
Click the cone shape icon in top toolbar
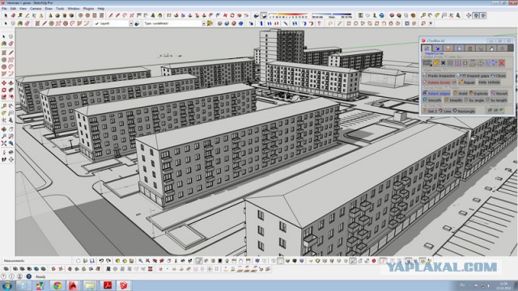pyautogui.click(x=50, y=15)
